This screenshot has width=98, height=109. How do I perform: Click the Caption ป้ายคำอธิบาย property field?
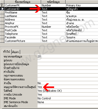pos(68,68)
